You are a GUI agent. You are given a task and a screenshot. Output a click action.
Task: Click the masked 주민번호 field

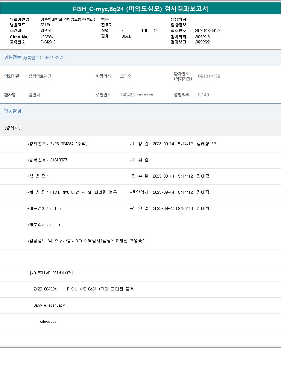[x=136, y=95]
